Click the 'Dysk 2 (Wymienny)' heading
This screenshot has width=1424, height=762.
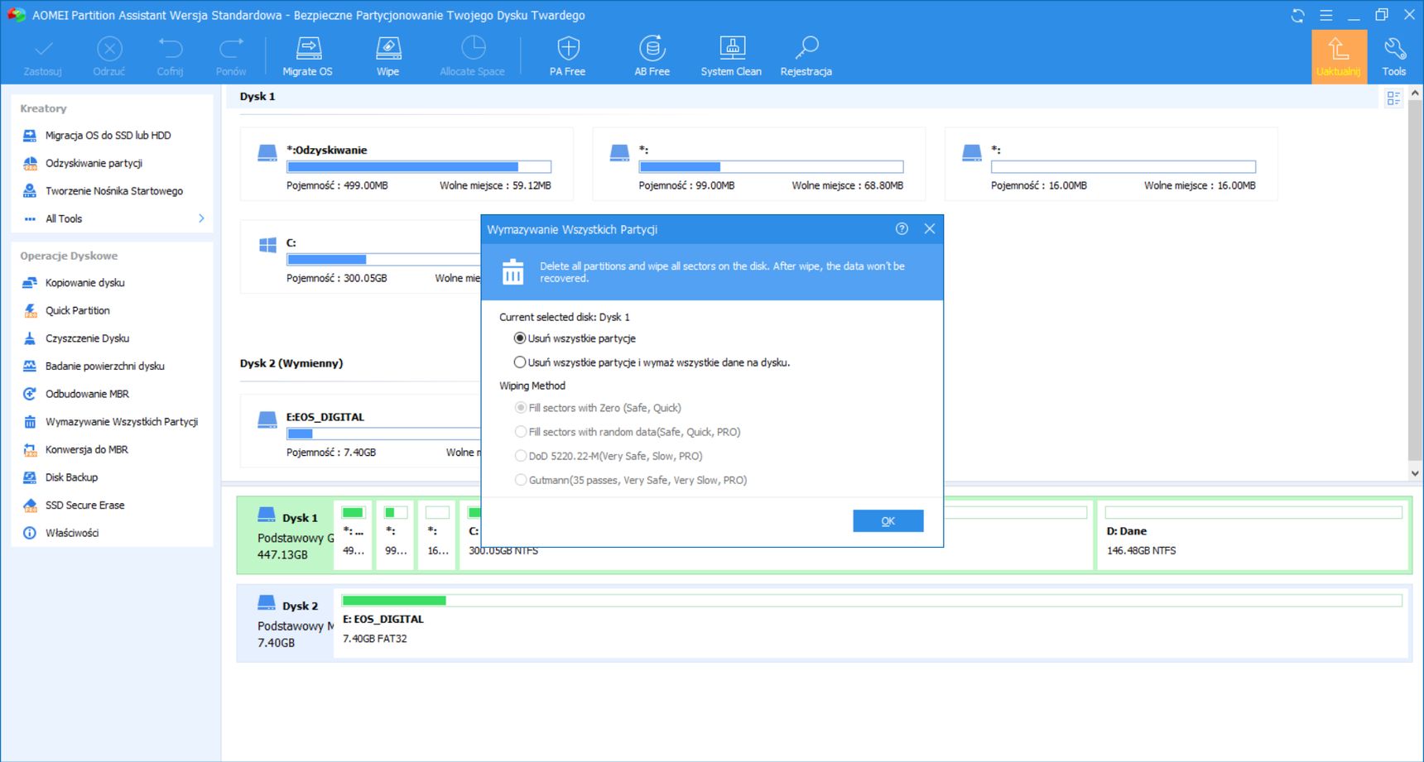[291, 363]
